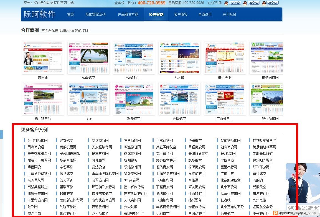The width and height of the screenshot is (320, 217).
Task: Open the 客户服务 menu item
Action: (181, 14)
